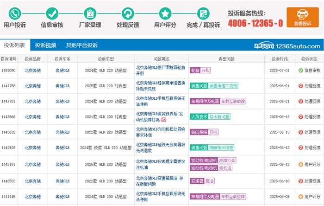Click the 人员技术 修出新问题 tag
The image size is (324, 206).
point(210,116)
